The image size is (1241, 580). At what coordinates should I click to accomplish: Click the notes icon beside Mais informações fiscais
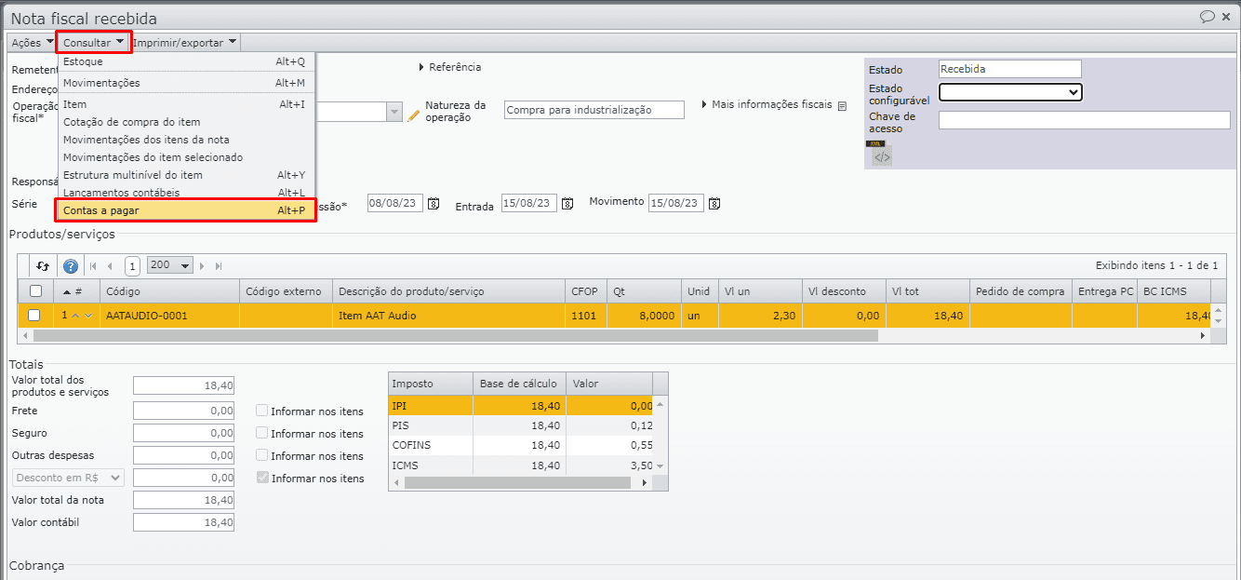(843, 106)
